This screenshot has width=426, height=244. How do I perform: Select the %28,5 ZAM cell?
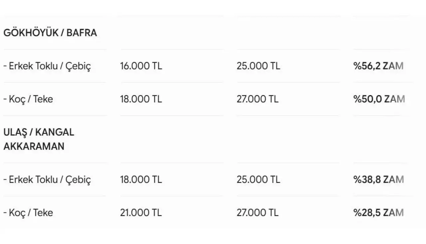pos(379,213)
